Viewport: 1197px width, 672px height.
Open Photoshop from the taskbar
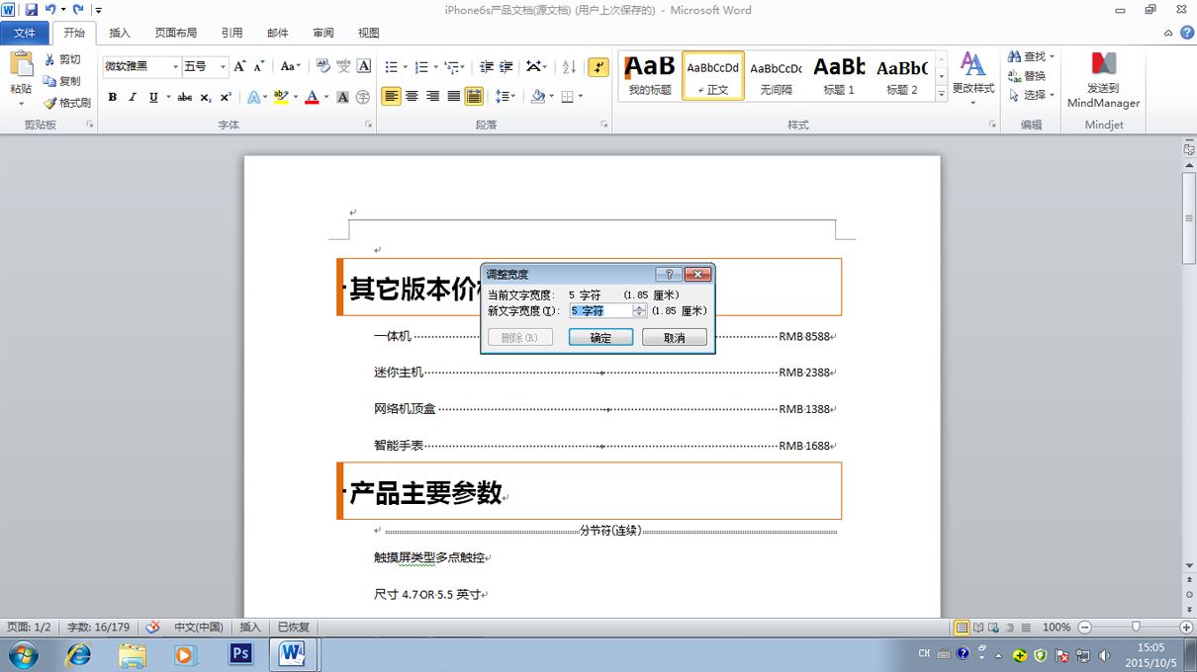click(x=240, y=654)
